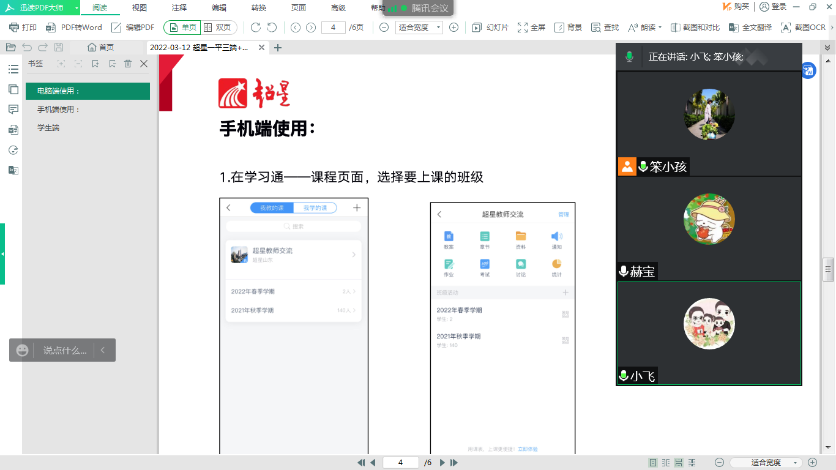Toggle single page view
The image size is (836, 470).
pos(182,28)
